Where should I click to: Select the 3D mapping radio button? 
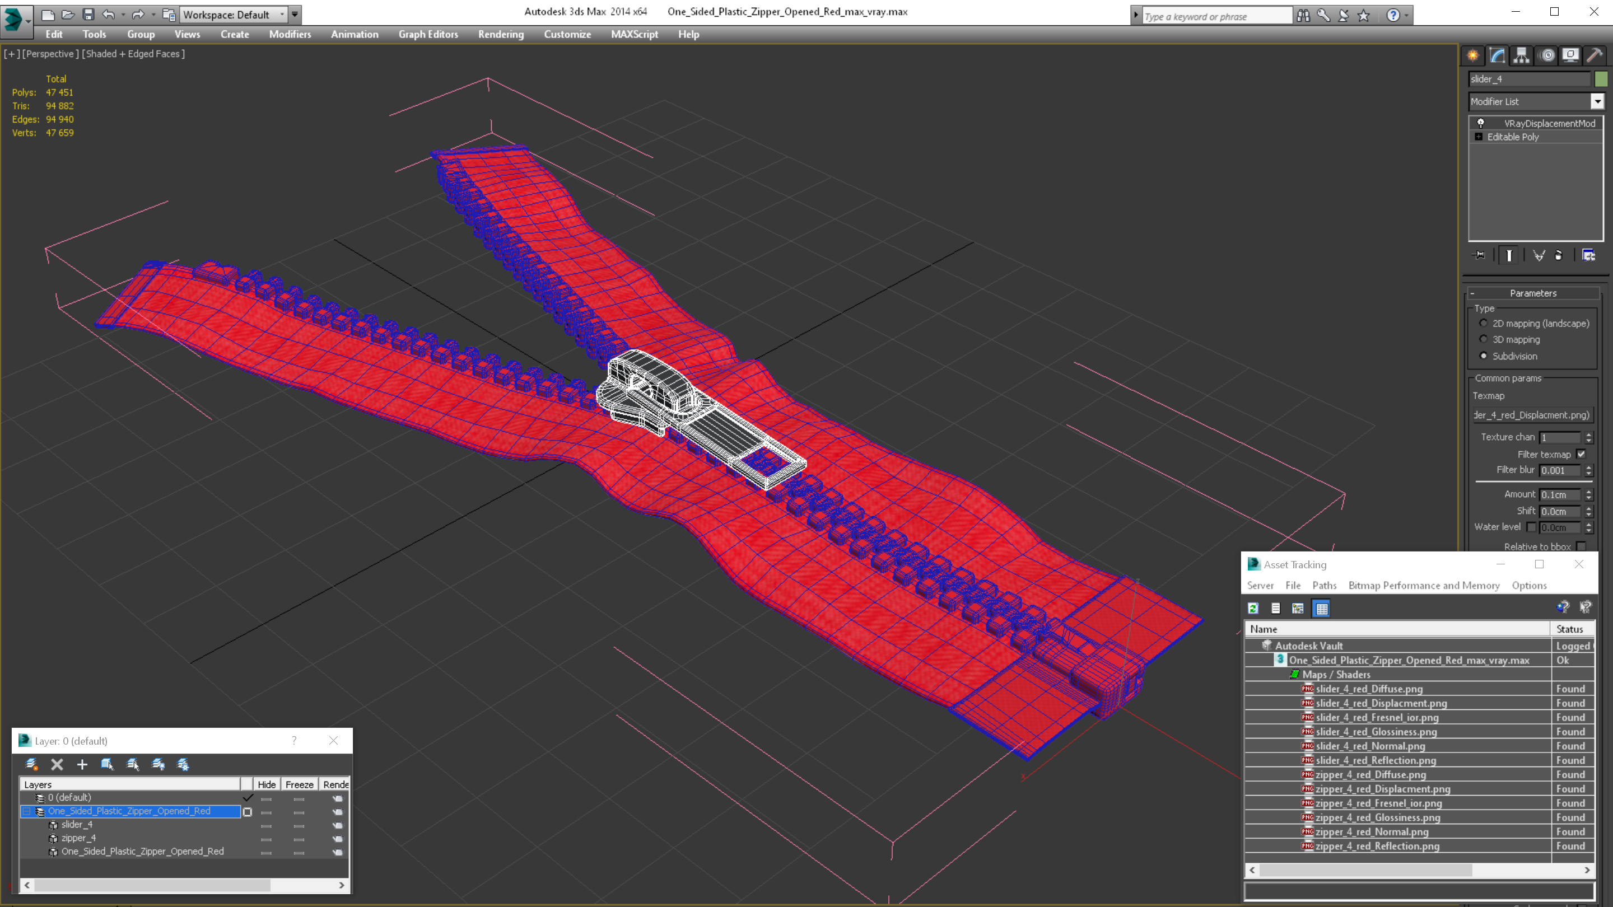click(x=1484, y=339)
